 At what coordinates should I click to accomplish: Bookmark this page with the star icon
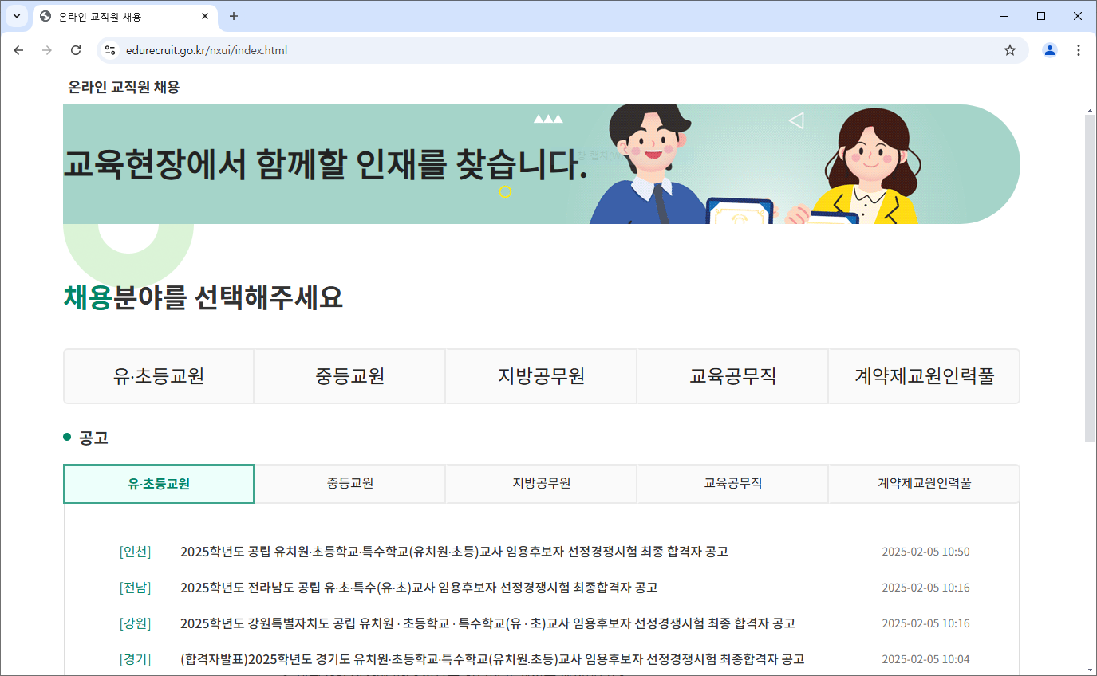pyautogui.click(x=1010, y=49)
